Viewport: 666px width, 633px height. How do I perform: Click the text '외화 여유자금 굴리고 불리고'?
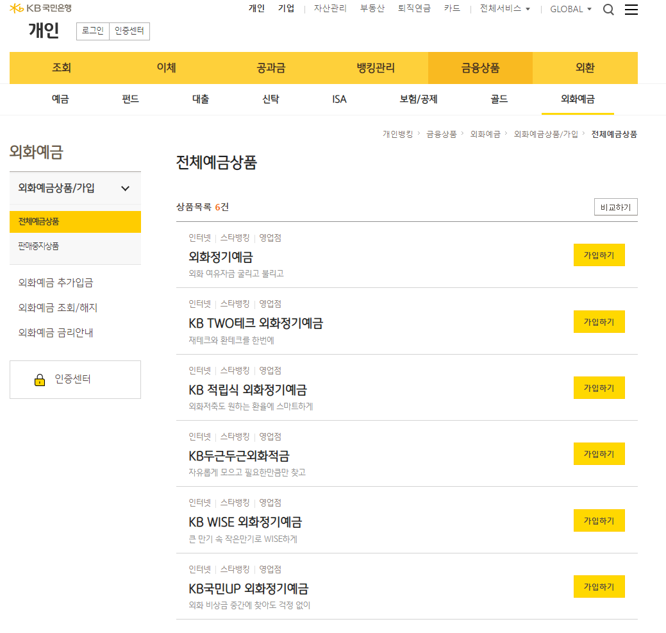tap(236, 274)
